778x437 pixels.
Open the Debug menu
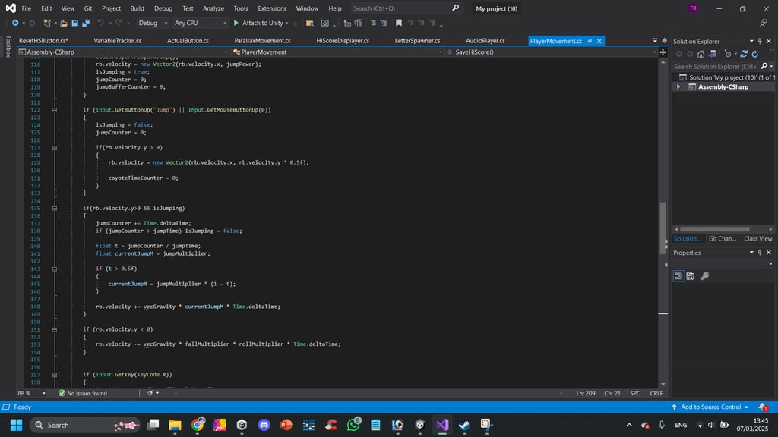[163, 8]
